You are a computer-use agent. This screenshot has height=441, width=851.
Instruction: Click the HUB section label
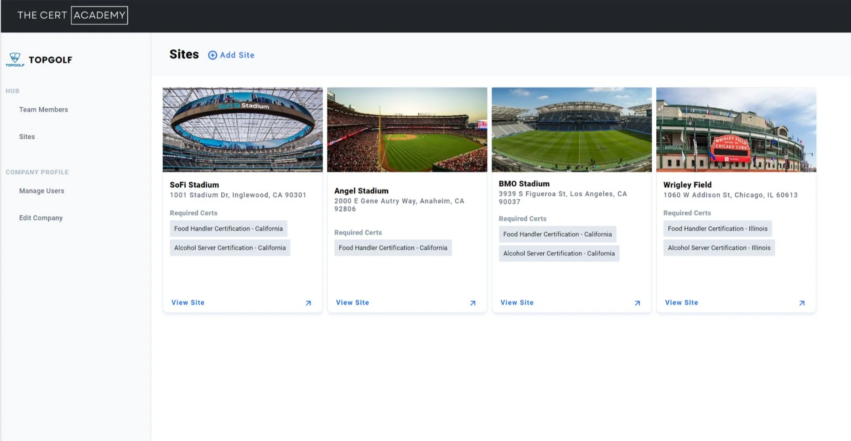pos(12,91)
